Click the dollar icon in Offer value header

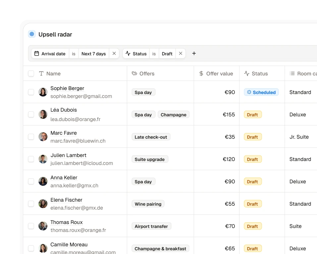(201, 73)
